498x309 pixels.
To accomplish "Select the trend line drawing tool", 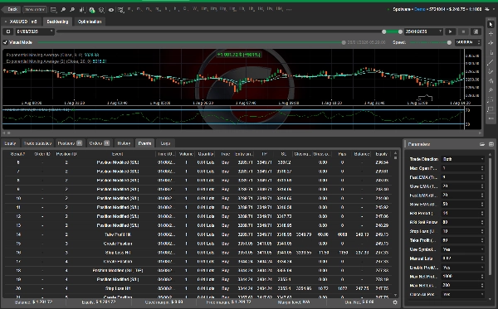I will coord(491,62).
